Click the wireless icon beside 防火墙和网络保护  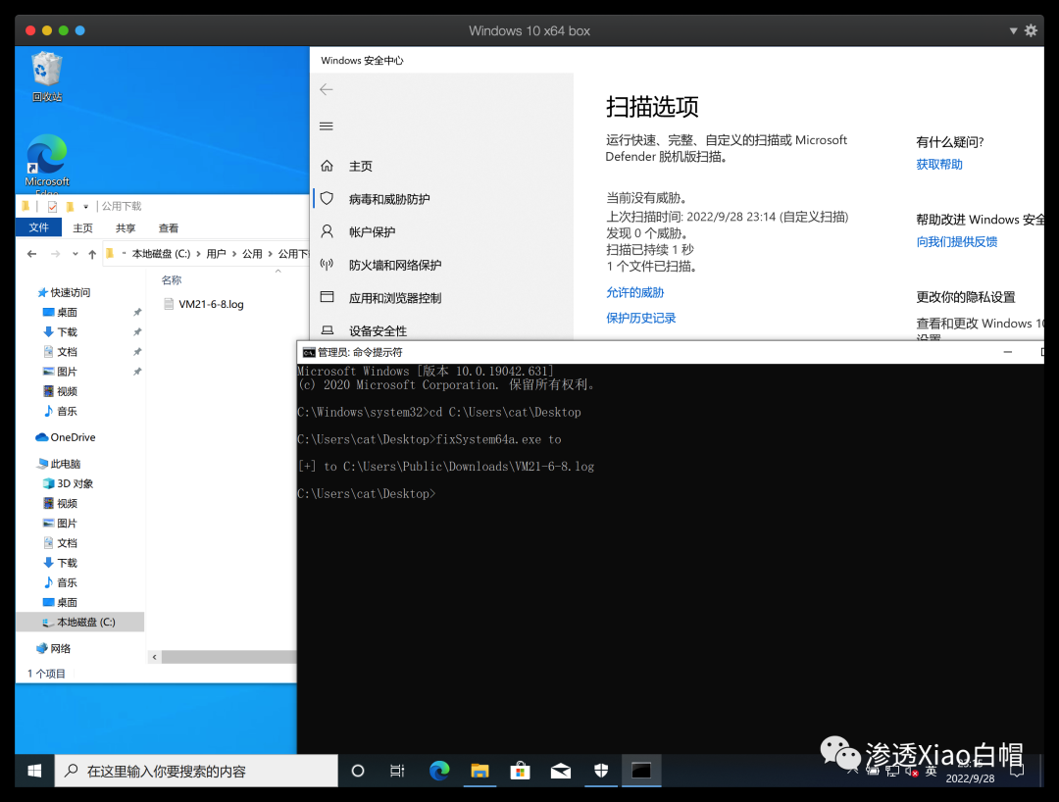click(327, 265)
